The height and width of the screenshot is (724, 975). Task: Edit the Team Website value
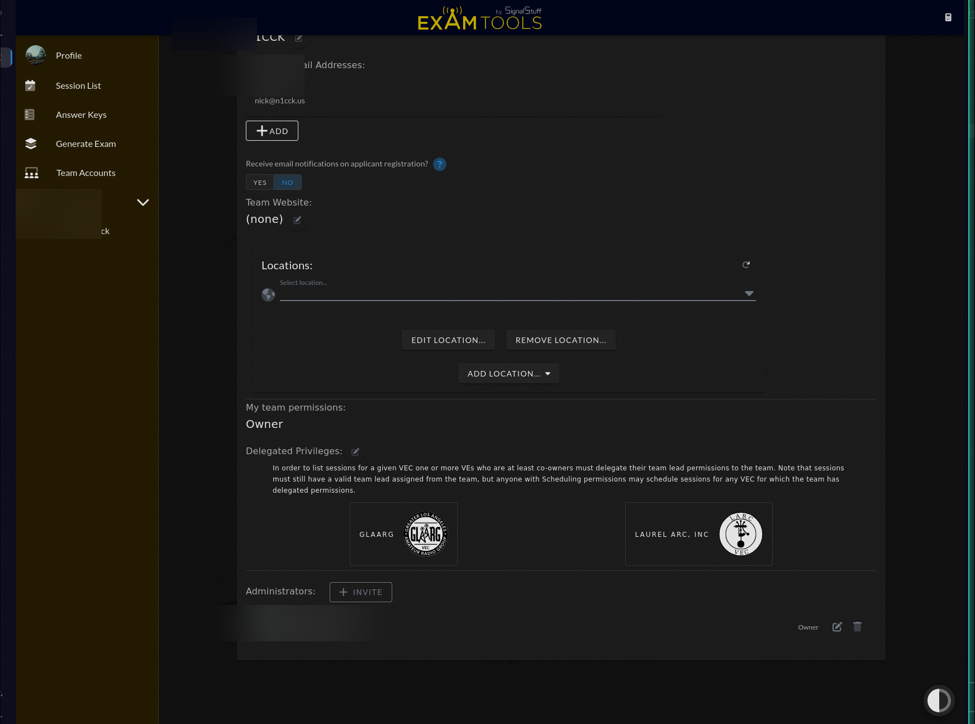[297, 220]
